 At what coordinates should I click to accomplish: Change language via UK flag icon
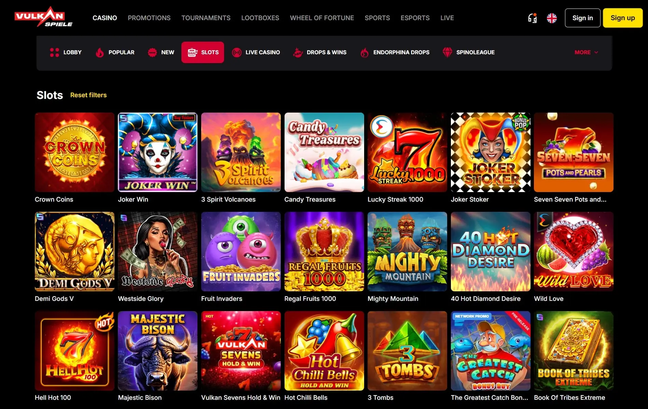click(552, 18)
